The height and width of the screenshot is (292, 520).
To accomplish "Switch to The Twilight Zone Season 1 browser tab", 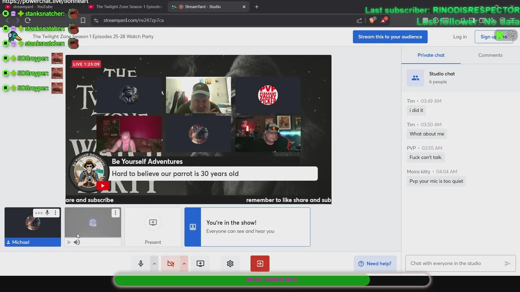I will click(125, 7).
